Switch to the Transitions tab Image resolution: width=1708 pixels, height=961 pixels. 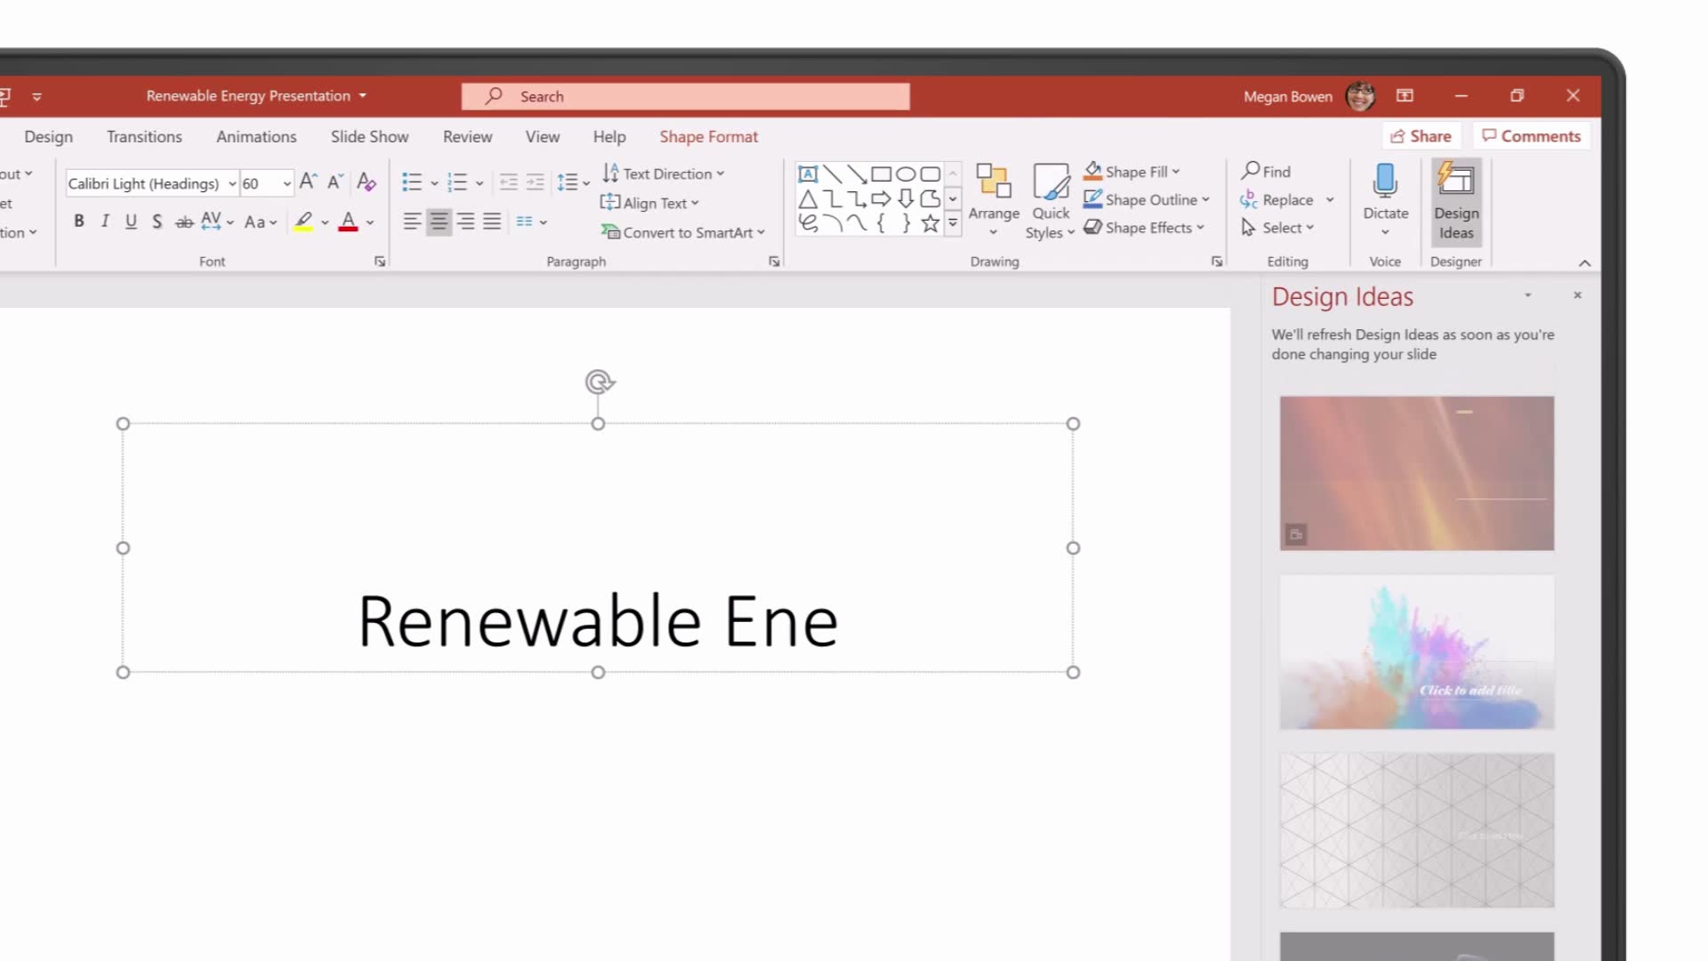pos(144,136)
